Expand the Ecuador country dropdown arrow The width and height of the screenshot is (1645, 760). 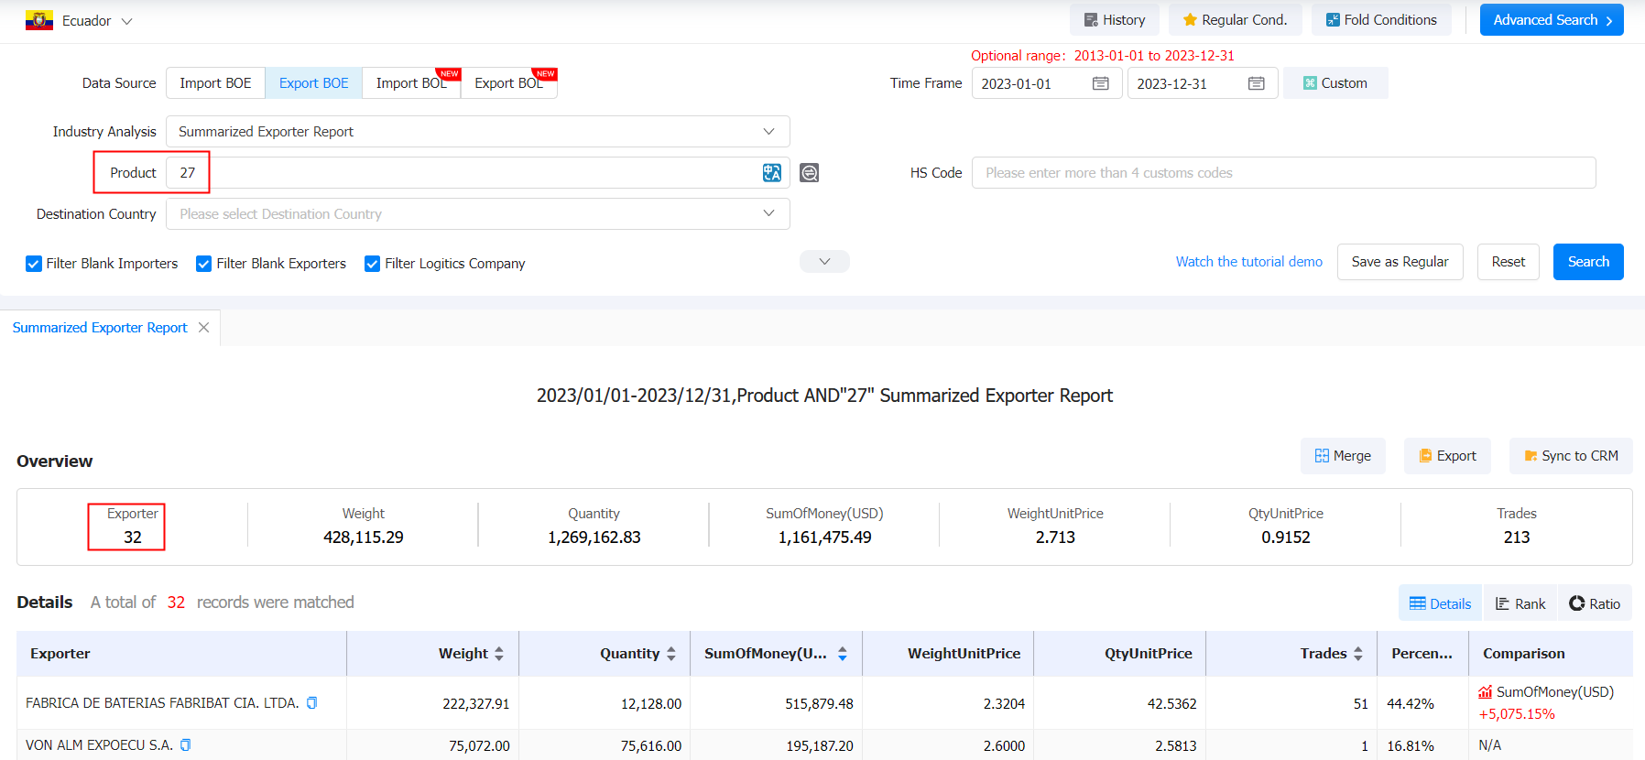[x=126, y=21]
